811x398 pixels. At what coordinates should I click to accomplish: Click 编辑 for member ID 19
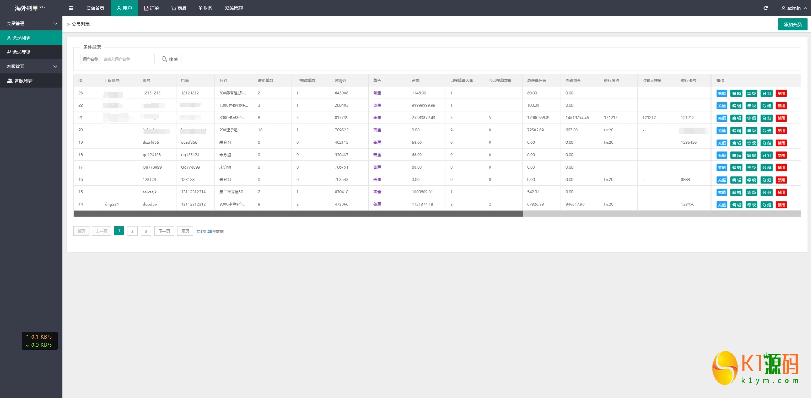click(736, 143)
